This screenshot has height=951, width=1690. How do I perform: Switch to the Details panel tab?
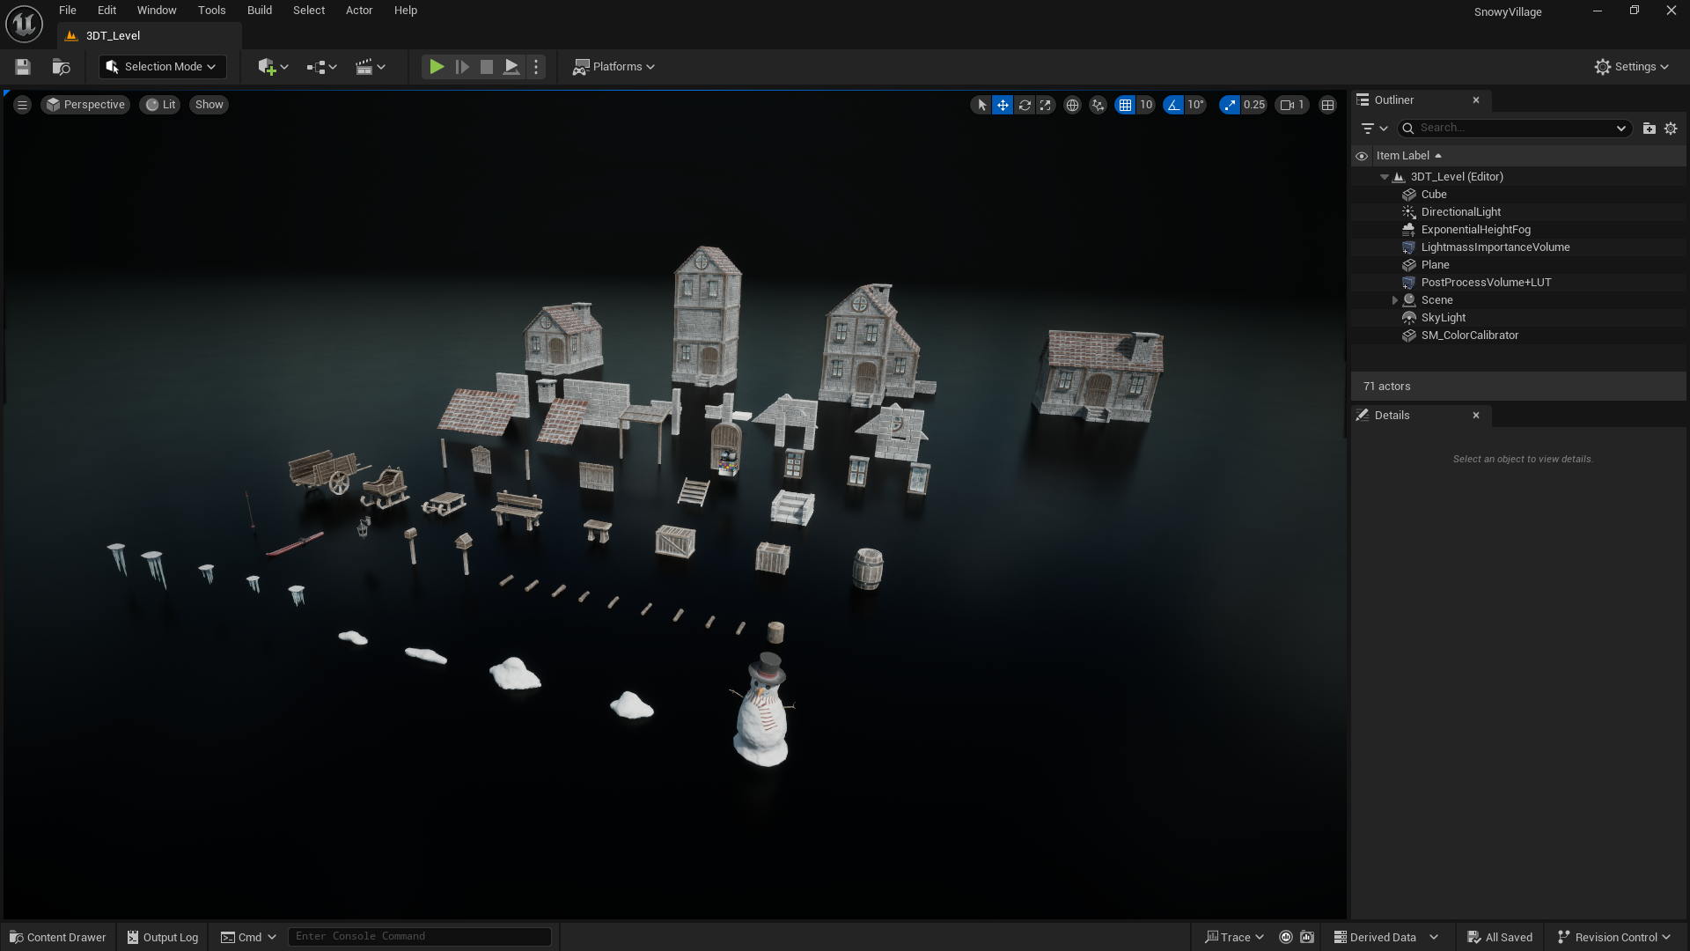click(x=1392, y=416)
